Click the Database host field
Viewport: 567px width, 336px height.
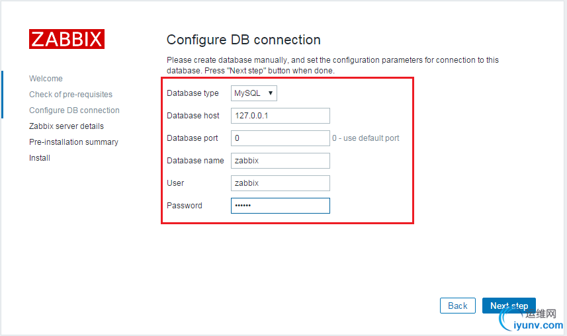pos(280,116)
